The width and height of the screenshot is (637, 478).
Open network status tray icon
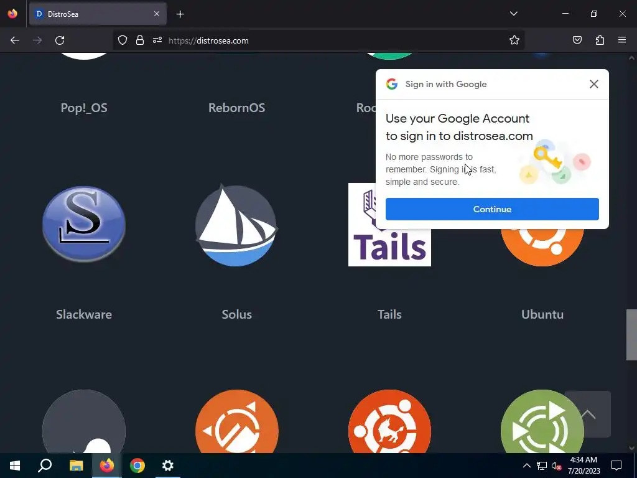[x=542, y=466]
